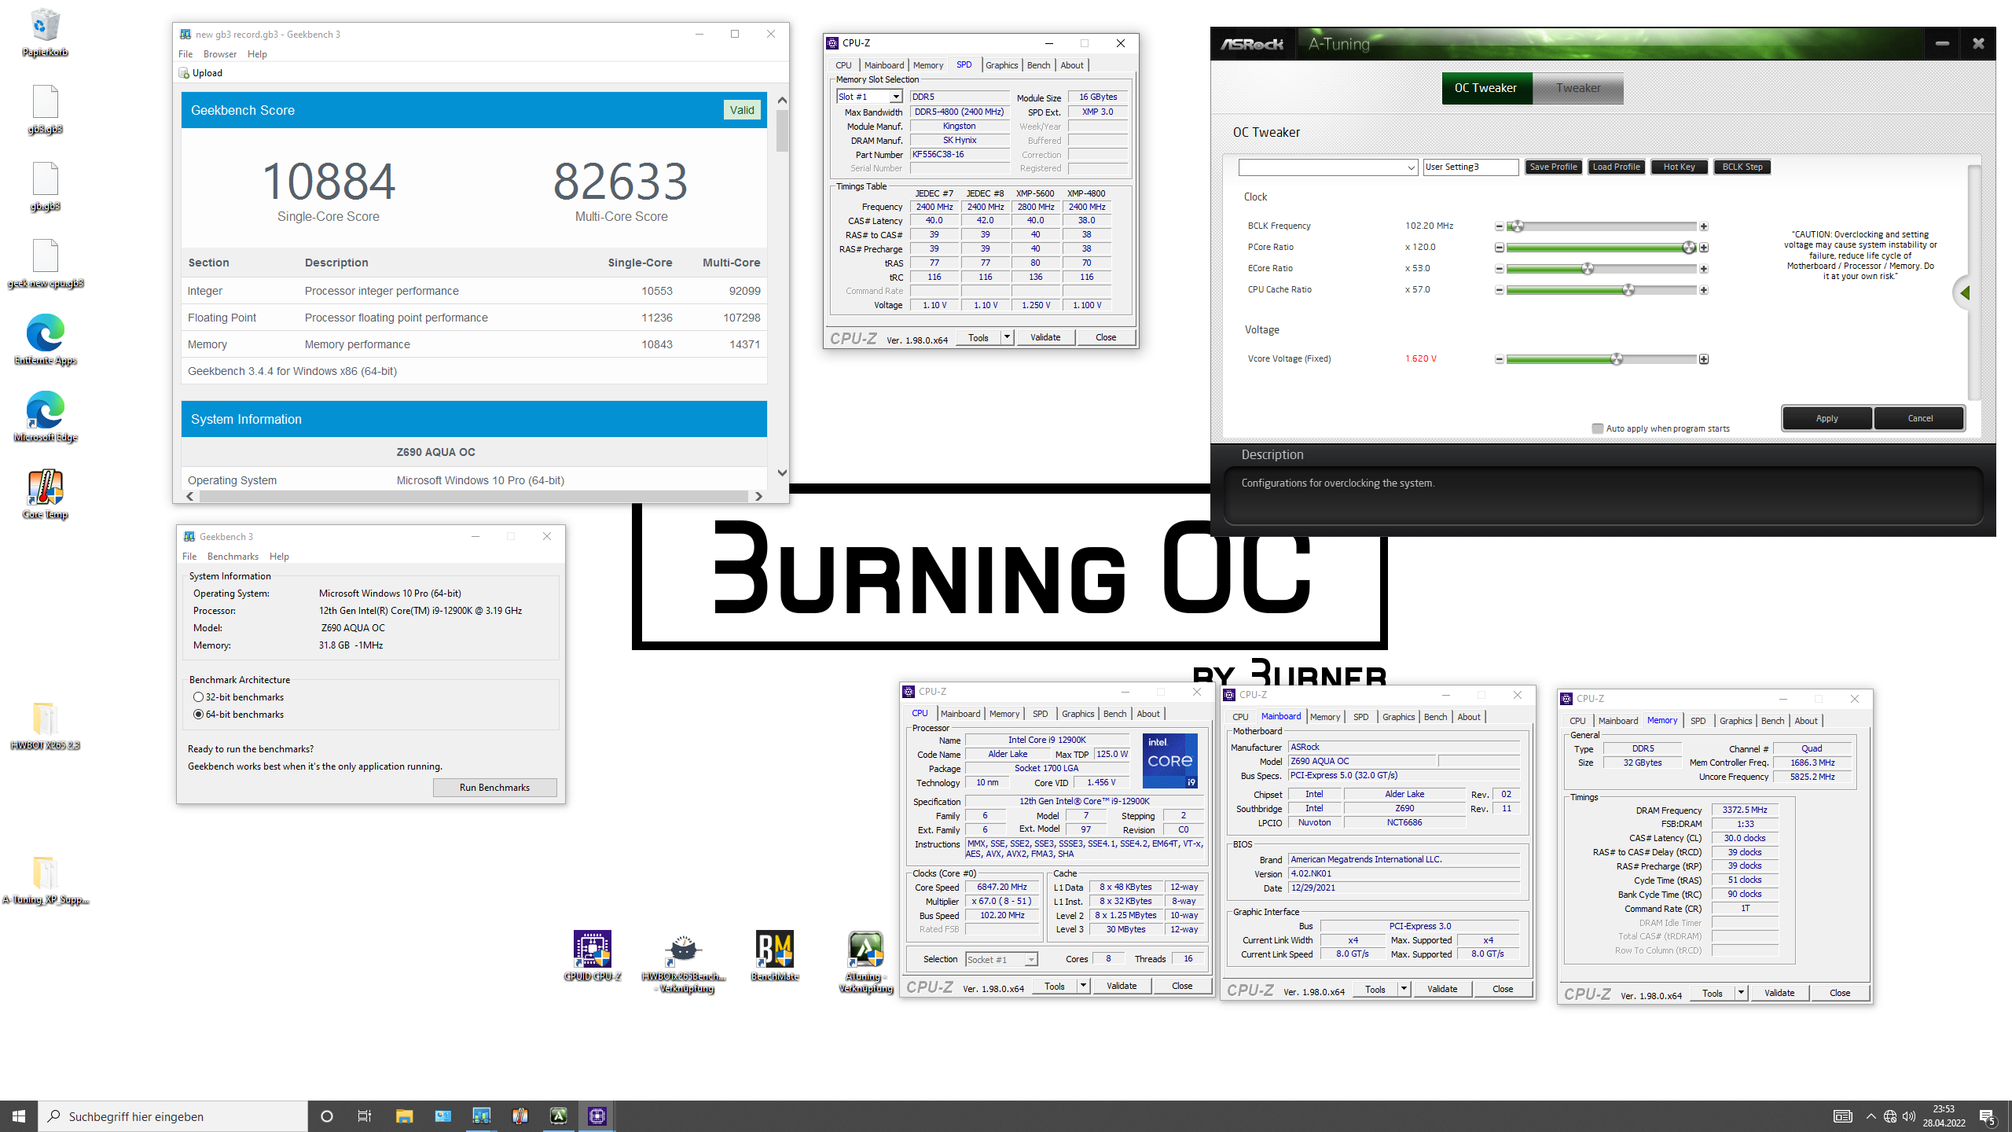Click the volume icon in system tray

click(1910, 1116)
